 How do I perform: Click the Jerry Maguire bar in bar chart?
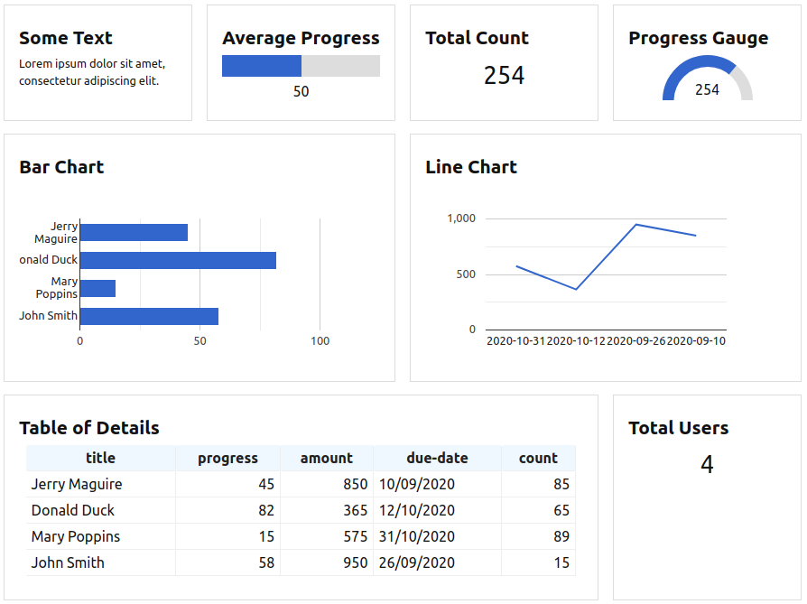134,233
